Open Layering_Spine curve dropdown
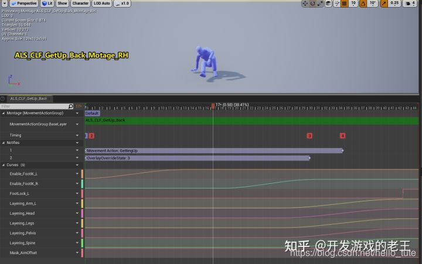Screen dimensions: 422x264 pyautogui.click(x=77, y=243)
